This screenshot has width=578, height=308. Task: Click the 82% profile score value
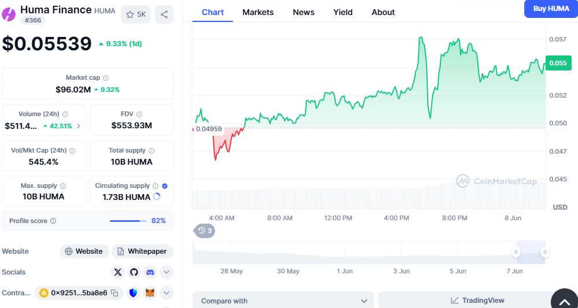158,221
